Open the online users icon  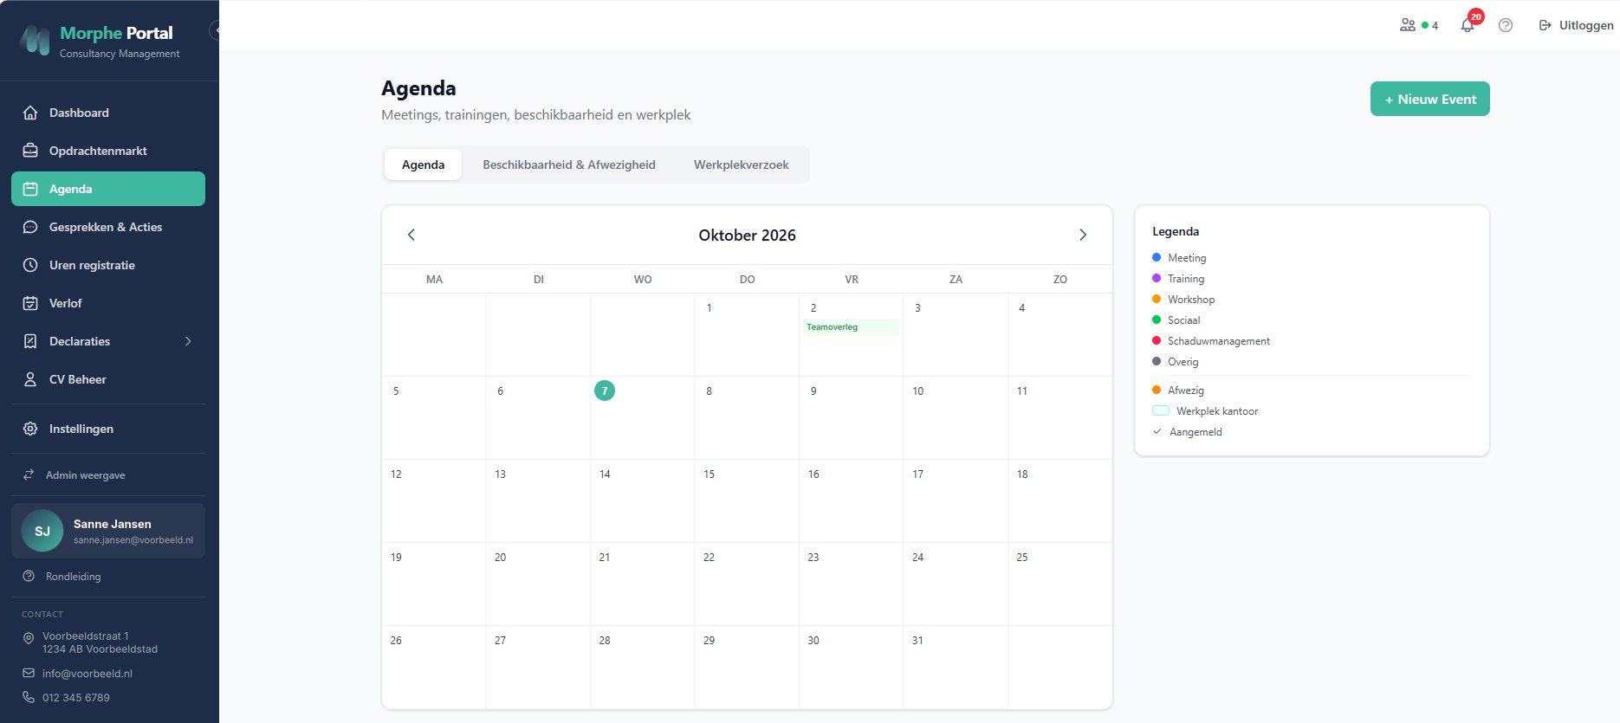[x=1408, y=25]
